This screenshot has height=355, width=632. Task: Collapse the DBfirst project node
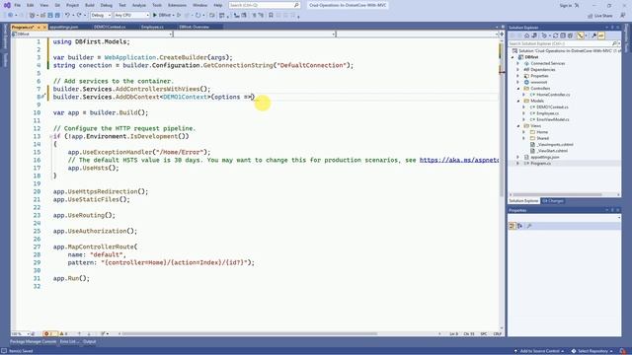point(513,57)
